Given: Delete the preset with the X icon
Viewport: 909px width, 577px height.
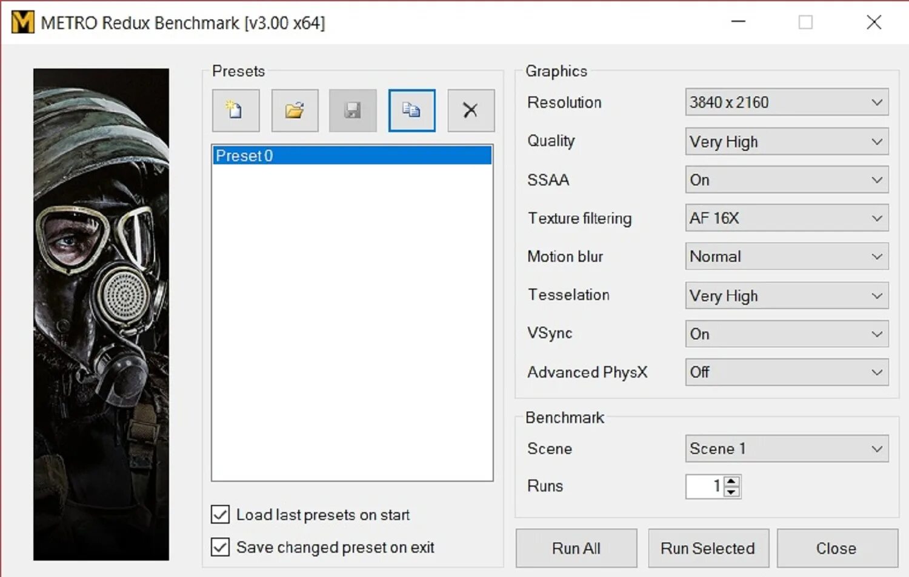Looking at the screenshot, I should click(x=471, y=110).
